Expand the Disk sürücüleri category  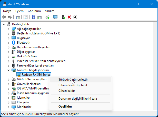tap(9, 56)
